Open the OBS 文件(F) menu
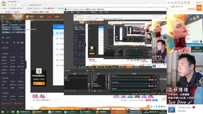The height and width of the screenshot is (114, 203). [x=67, y=12]
